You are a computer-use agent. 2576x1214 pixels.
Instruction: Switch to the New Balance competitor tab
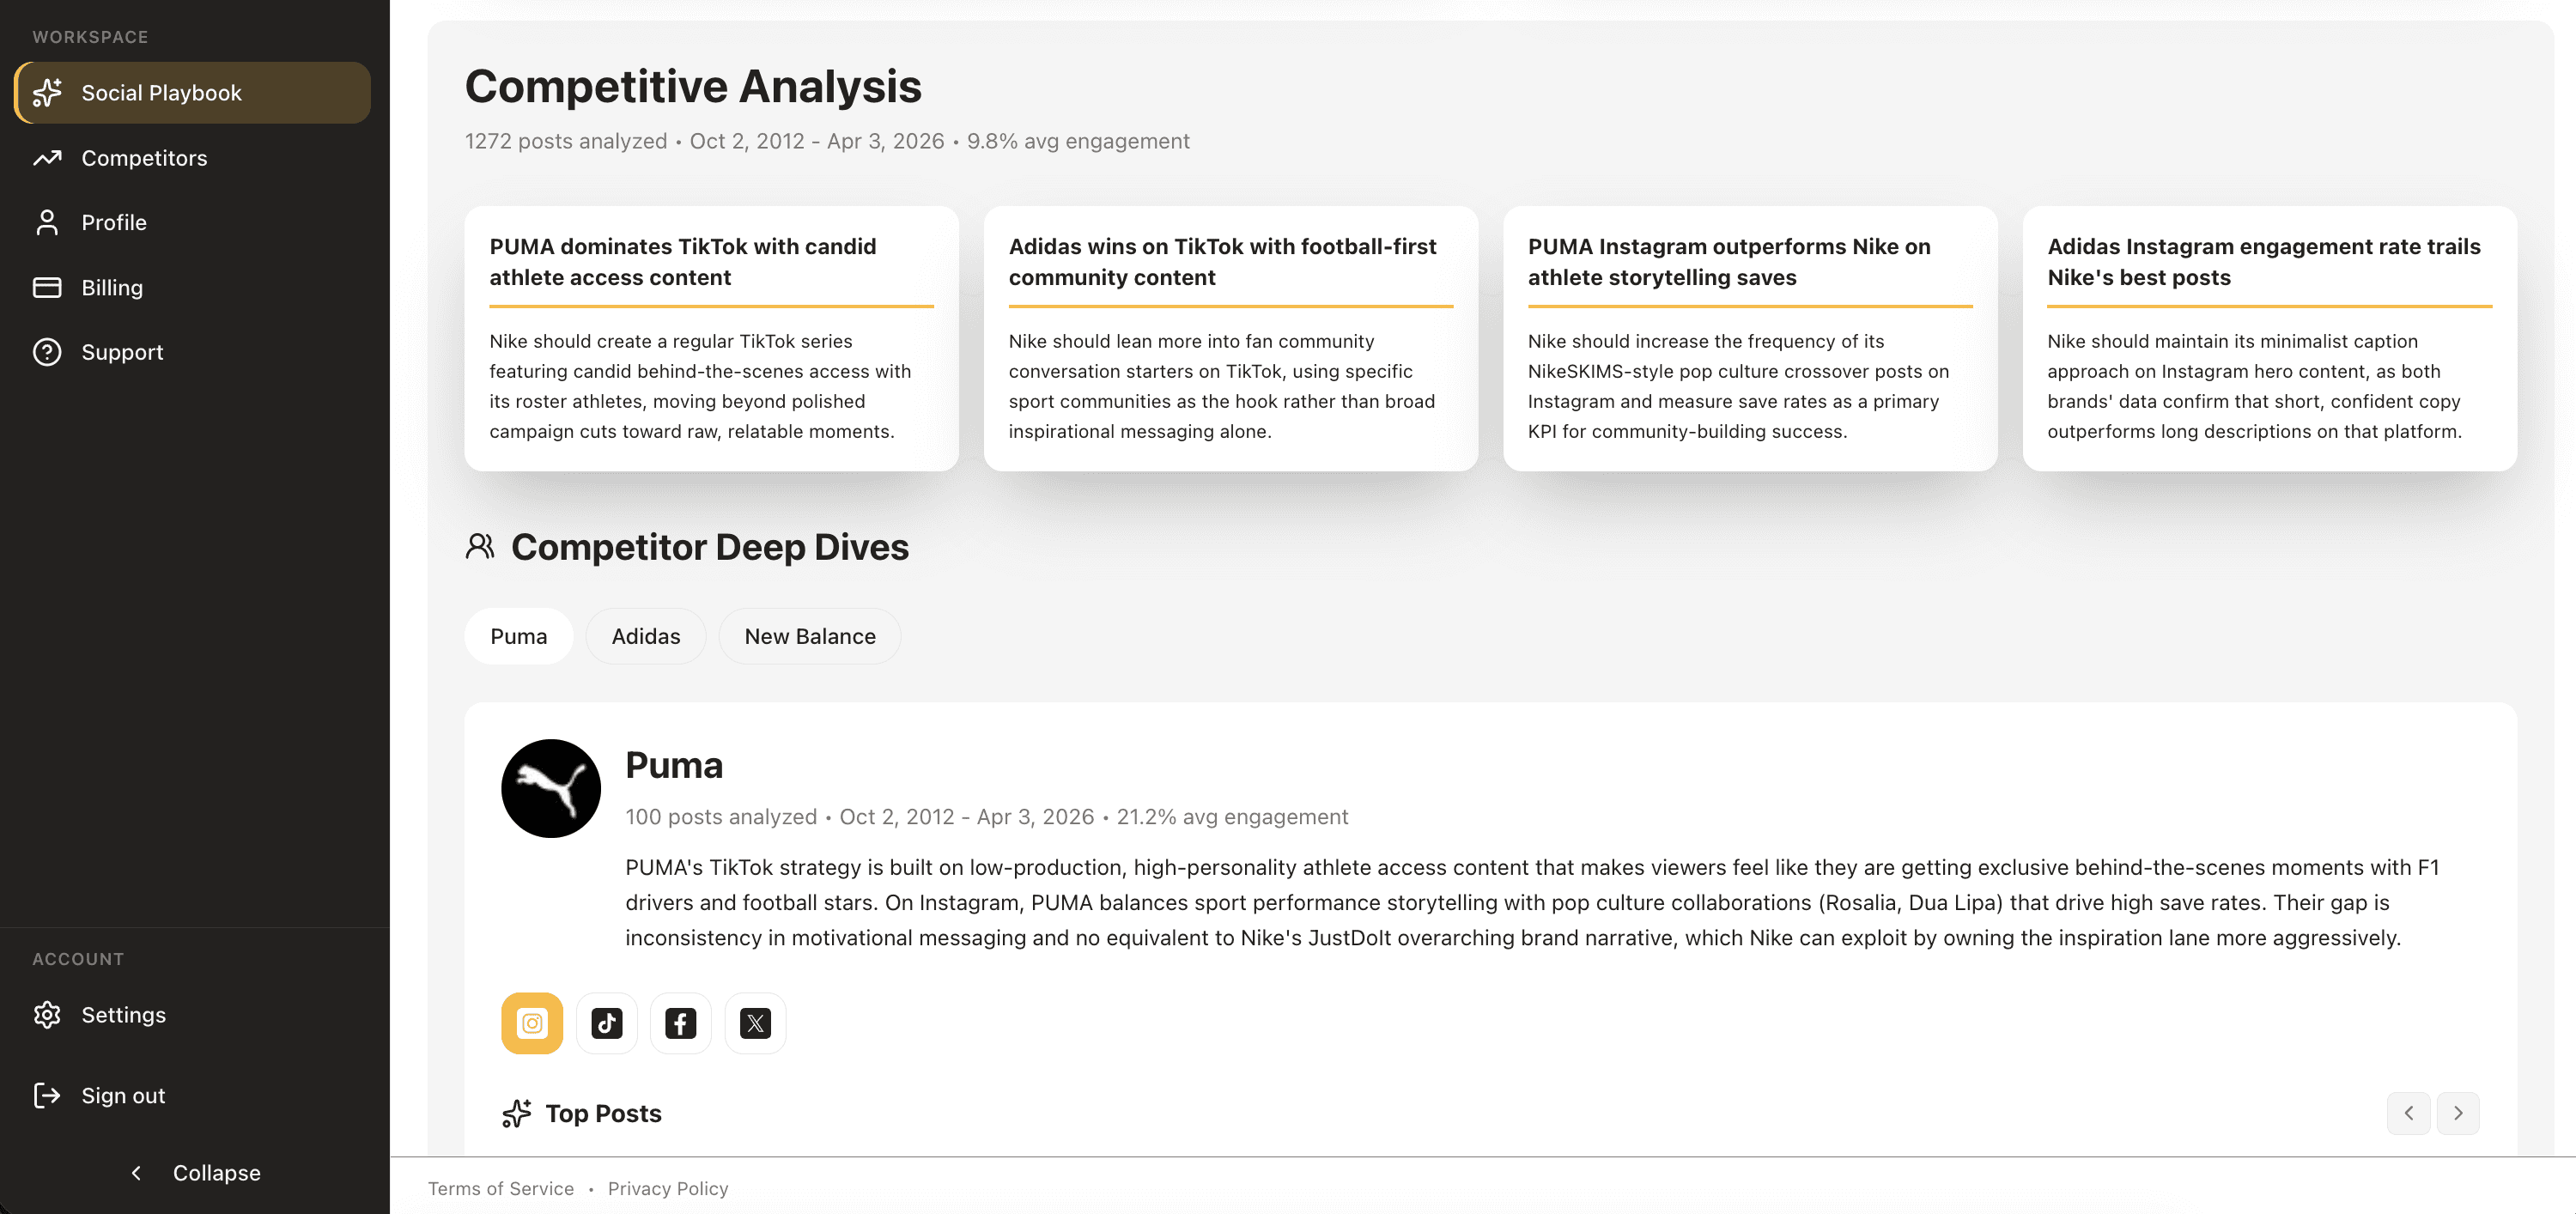[809, 635]
